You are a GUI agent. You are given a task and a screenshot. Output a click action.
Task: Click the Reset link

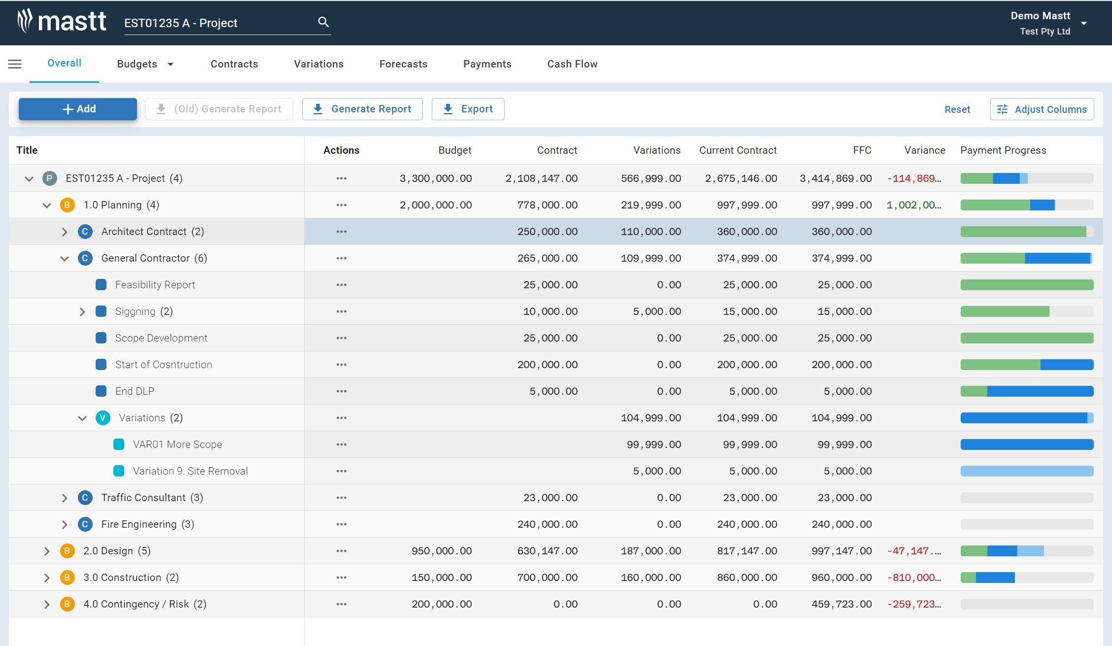point(957,109)
